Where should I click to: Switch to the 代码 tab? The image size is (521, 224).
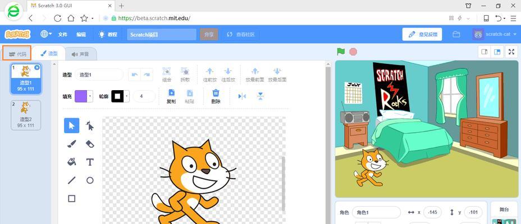pyautogui.click(x=17, y=54)
